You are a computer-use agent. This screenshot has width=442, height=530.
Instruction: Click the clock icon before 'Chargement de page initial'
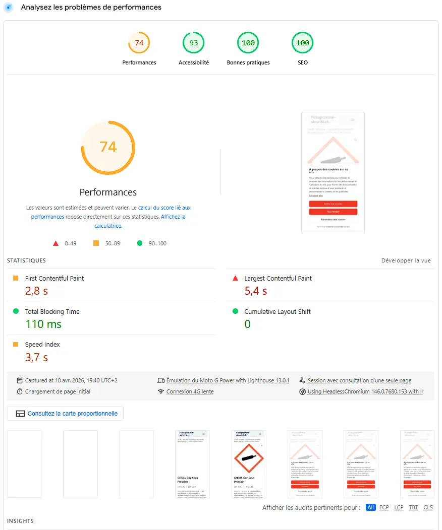tap(20, 391)
